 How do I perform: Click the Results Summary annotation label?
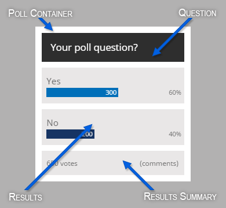click(180, 196)
